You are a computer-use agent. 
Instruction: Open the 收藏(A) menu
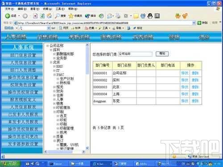(47, 9)
